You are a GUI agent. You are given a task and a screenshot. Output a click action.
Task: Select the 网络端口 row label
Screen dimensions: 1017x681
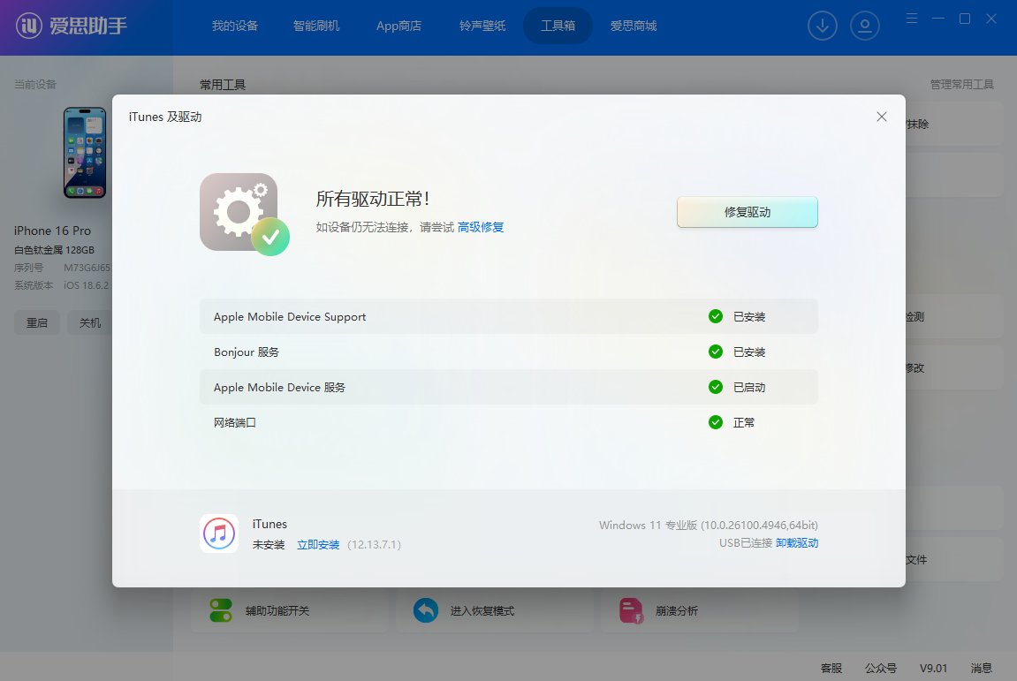point(235,422)
